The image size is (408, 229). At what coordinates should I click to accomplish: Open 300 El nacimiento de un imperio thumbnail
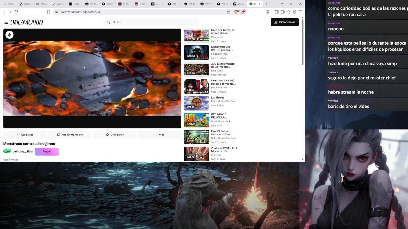tap(196, 69)
